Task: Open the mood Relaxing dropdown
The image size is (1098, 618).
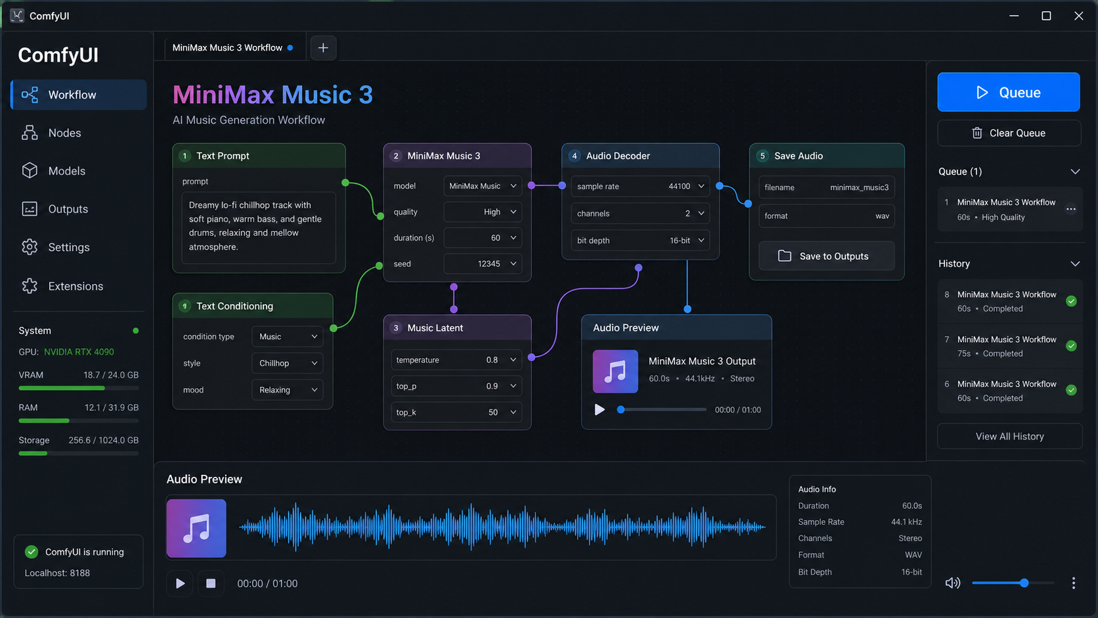Action: tap(287, 390)
